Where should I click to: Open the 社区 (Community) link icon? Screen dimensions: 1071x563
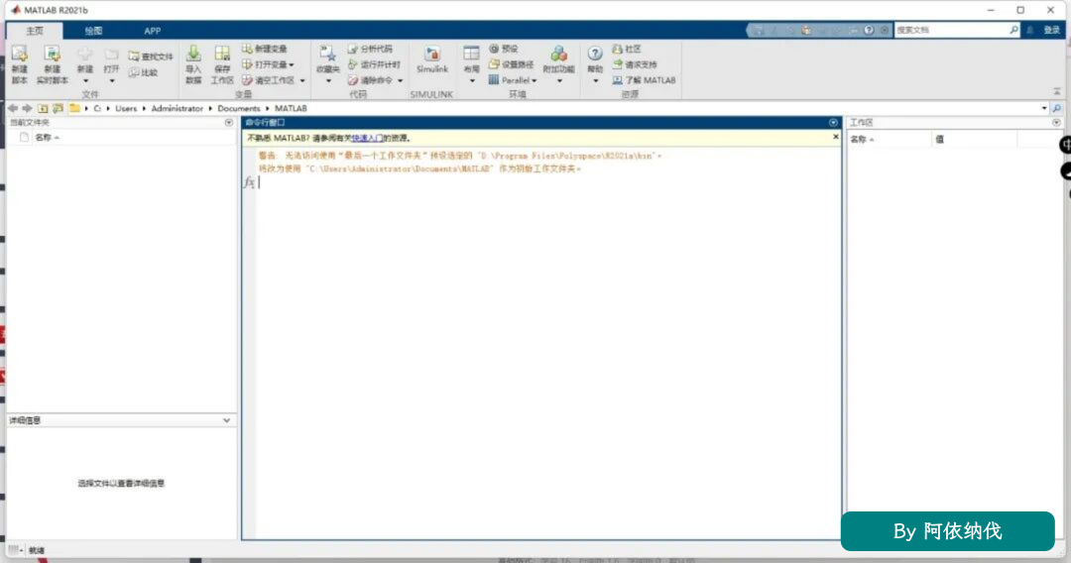(x=617, y=49)
